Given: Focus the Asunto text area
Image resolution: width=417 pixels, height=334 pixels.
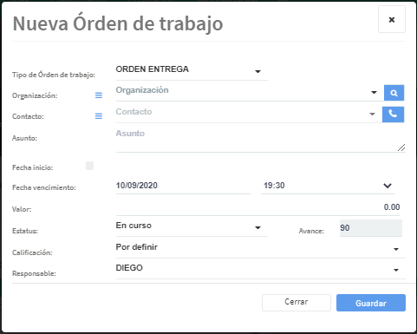Looking at the screenshot, I should [260, 140].
